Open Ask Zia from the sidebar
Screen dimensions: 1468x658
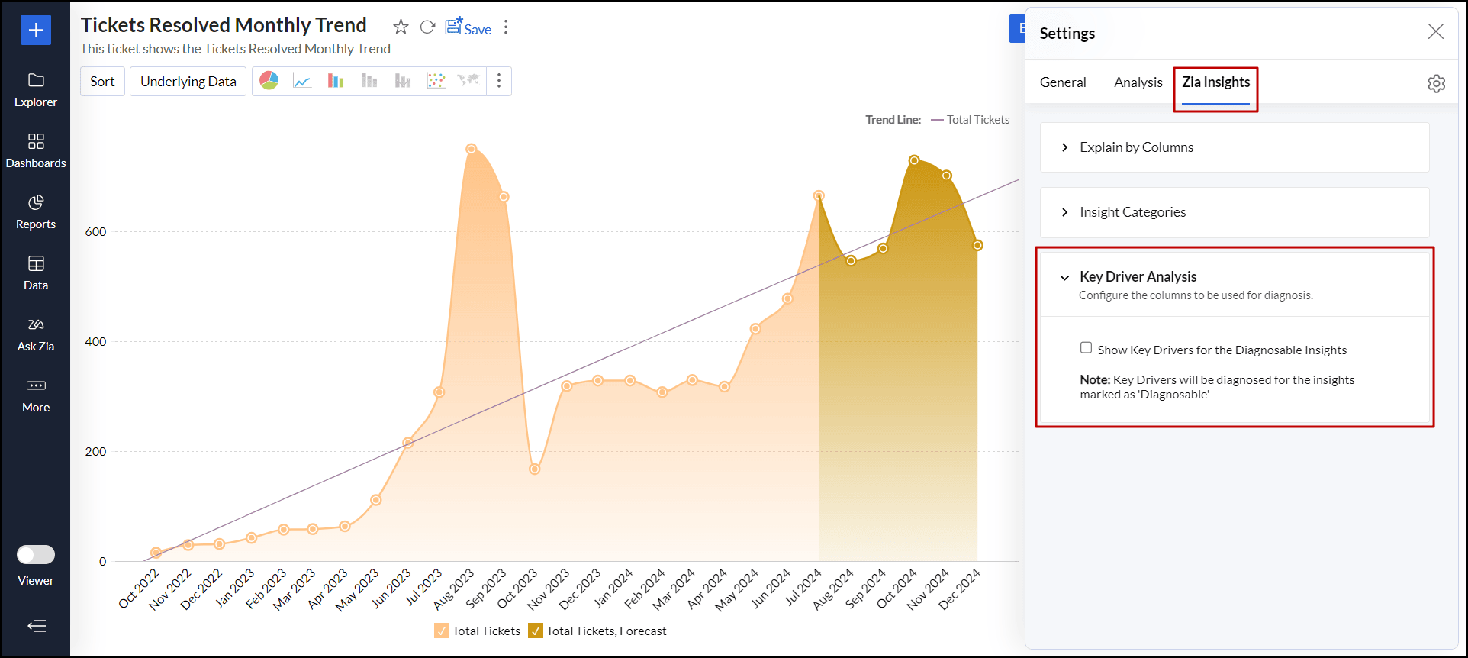[36, 334]
